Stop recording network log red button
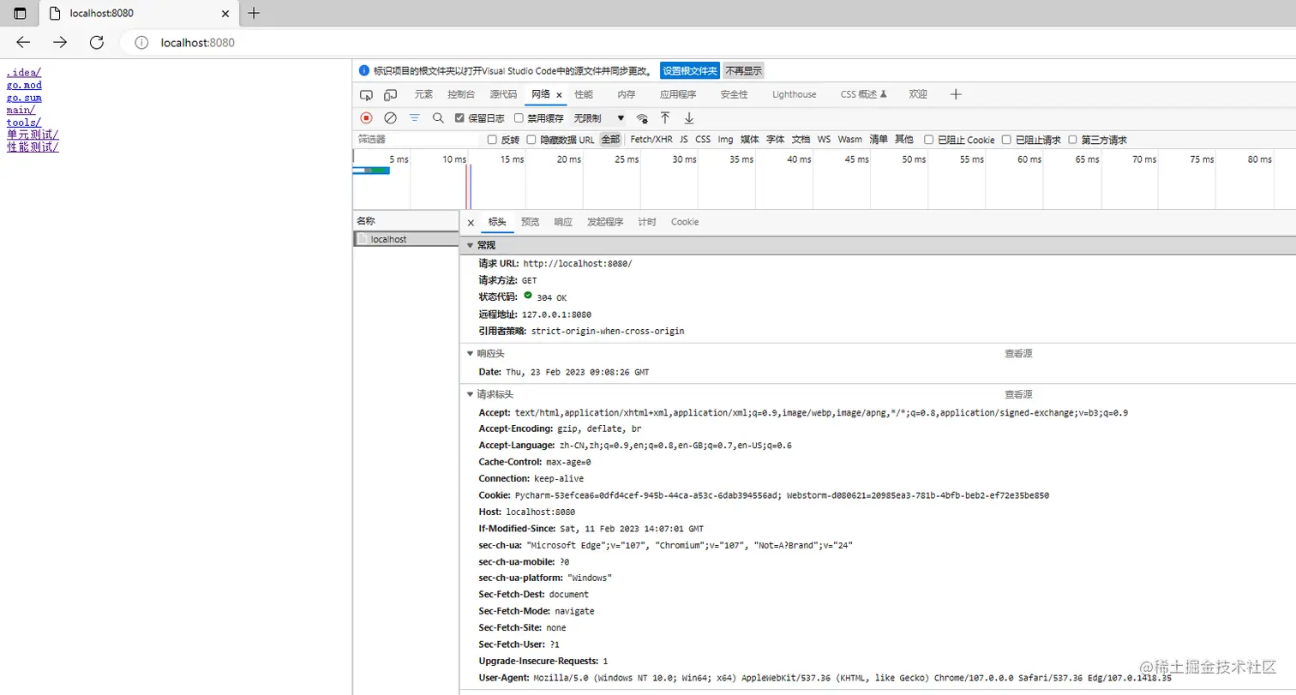Image resolution: width=1296 pixels, height=695 pixels. click(366, 117)
